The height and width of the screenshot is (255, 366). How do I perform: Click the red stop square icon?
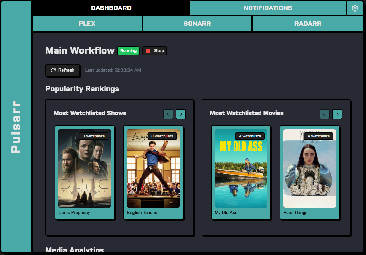[x=148, y=50]
